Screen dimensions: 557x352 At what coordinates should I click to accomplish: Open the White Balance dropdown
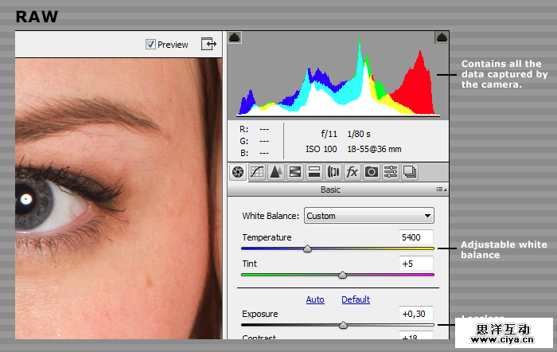coord(368,216)
